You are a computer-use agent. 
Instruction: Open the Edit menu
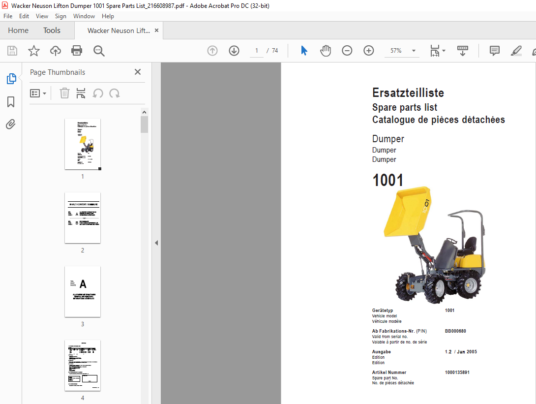click(24, 16)
